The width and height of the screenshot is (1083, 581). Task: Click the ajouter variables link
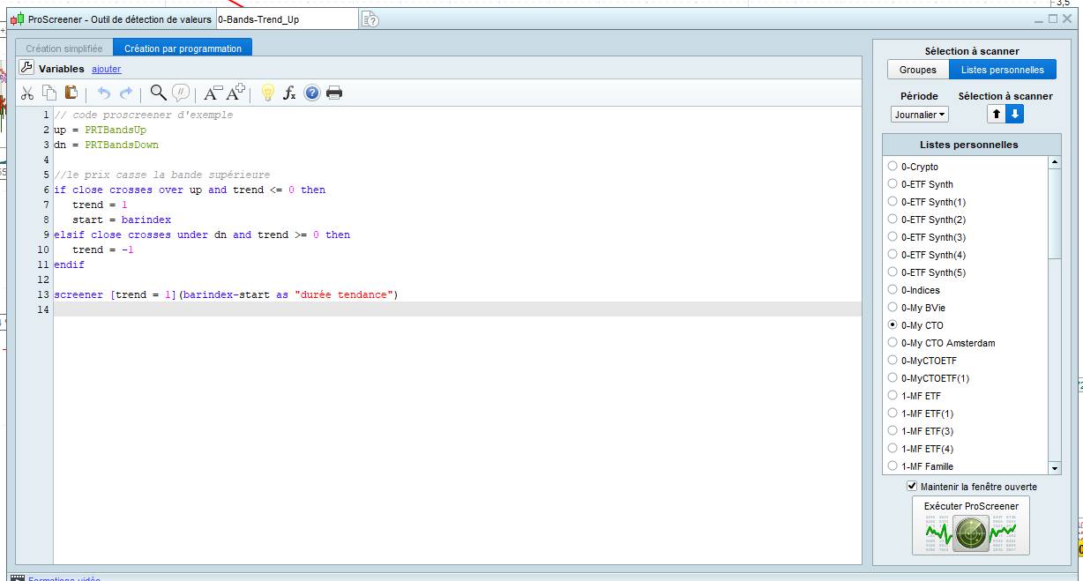point(107,69)
